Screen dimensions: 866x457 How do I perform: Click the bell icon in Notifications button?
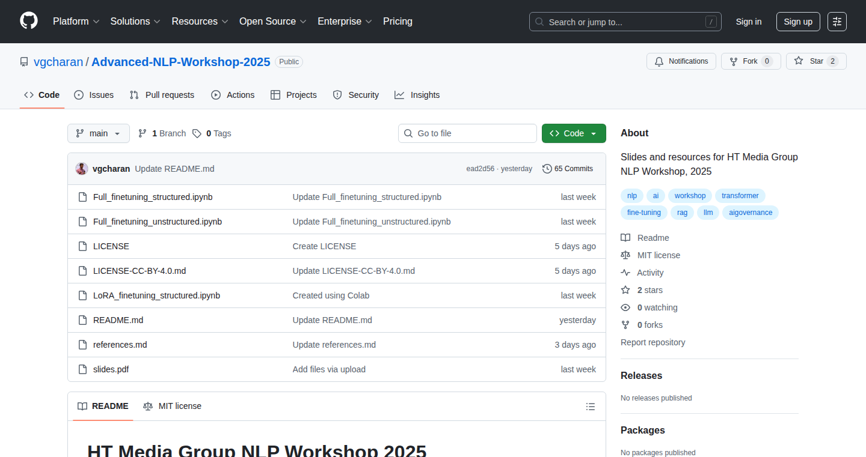tap(659, 61)
